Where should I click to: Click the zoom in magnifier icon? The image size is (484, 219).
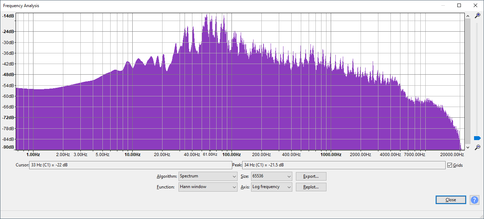(x=477, y=16)
